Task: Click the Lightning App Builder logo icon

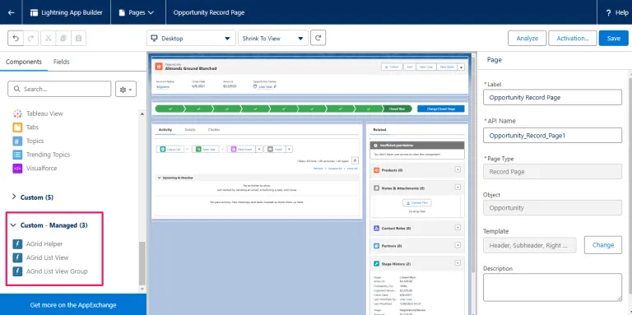Action: click(x=35, y=12)
